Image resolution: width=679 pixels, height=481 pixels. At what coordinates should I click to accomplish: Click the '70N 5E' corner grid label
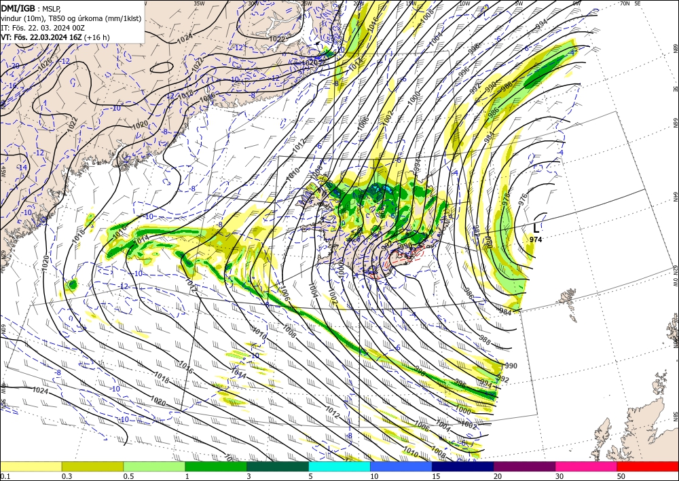[630, 3]
